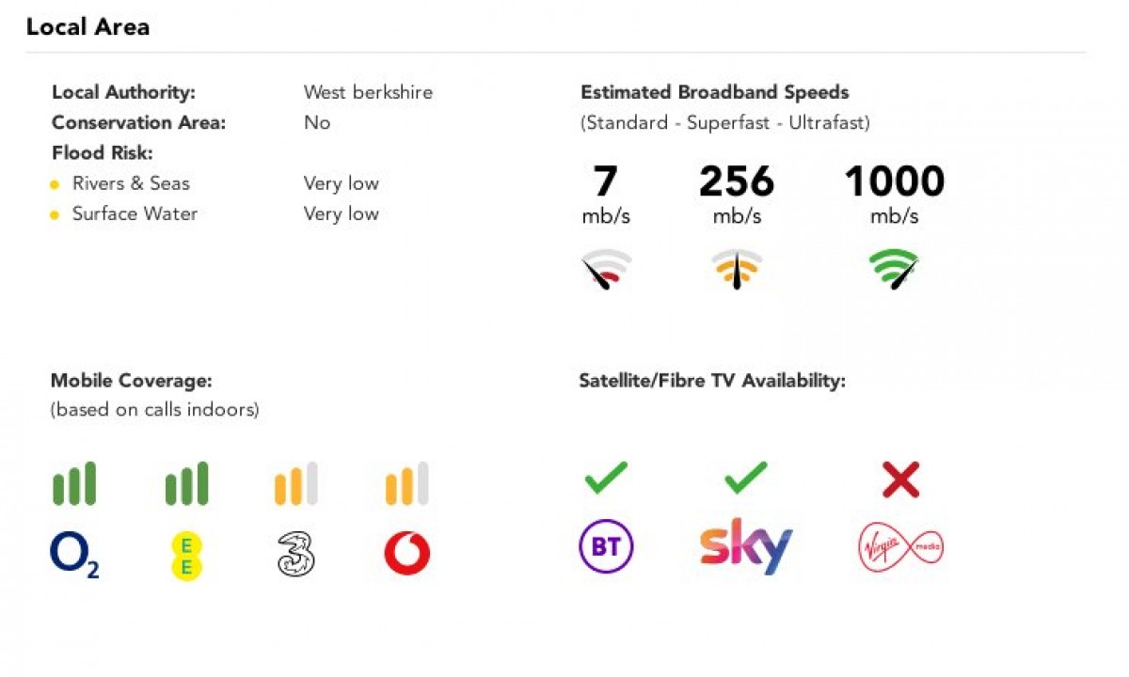Screen dimensions: 1129x677
Task: Click the red Vodafone logo
Action: coord(407,554)
